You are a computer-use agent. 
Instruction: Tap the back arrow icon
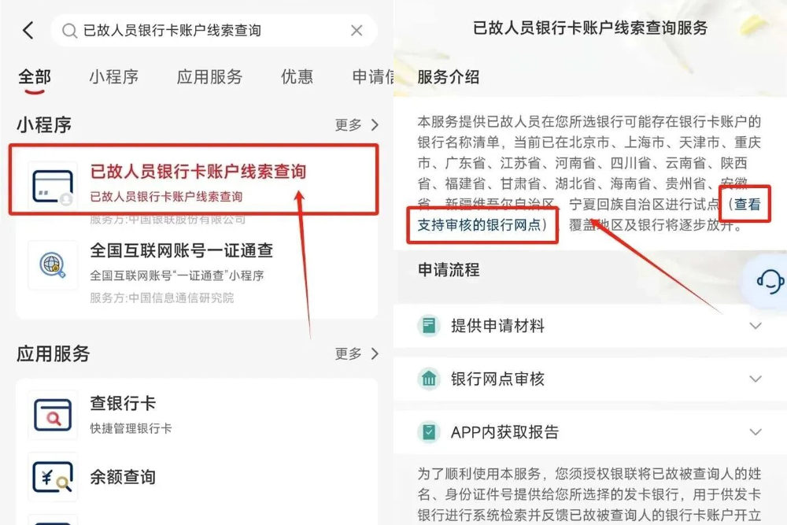point(28,30)
